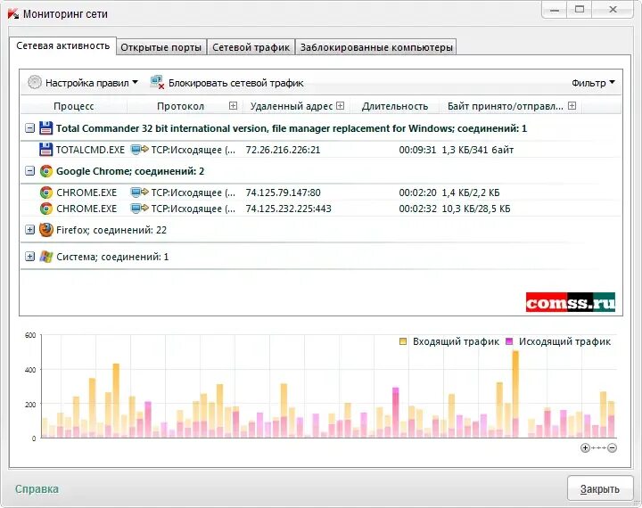
Task: Select remote address 74.125.79.147:80
Action: (x=283, y=193)
